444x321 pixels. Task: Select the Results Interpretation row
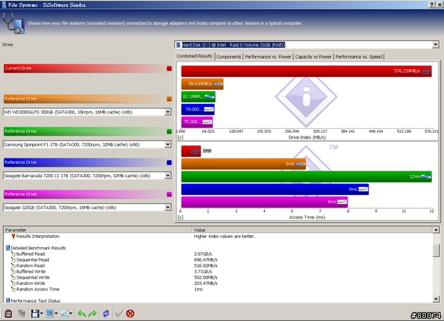coord(218,236)
